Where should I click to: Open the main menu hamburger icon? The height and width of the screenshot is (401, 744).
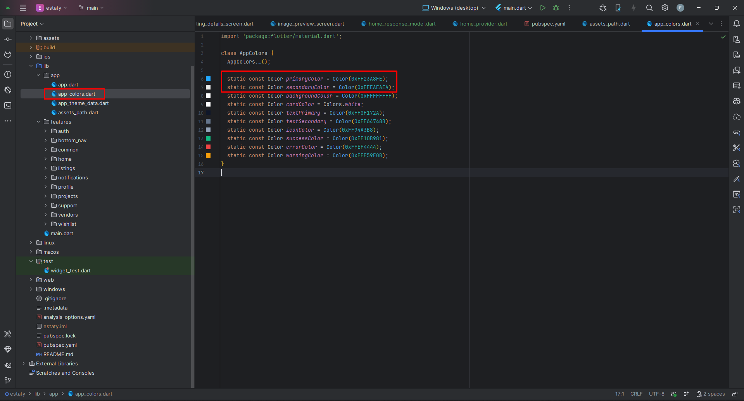[23, 8]
